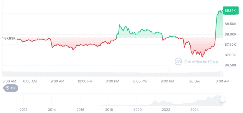Click the clock icon in the 128 badge

[7, 88]
